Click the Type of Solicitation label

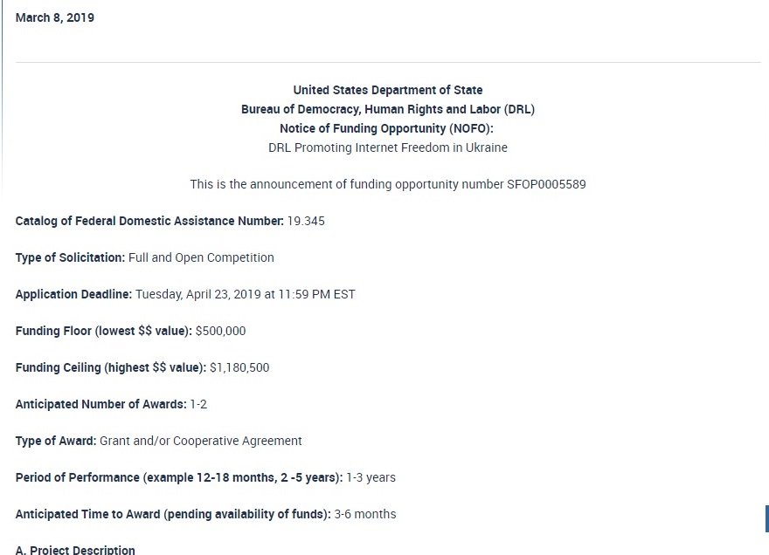coord(70,257)
